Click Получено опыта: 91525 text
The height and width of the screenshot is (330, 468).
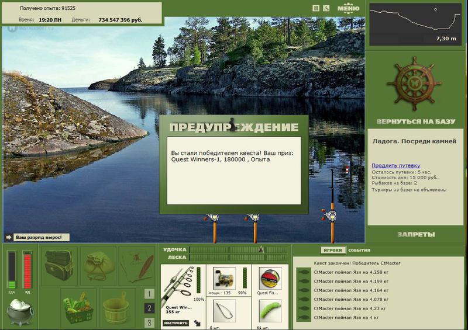(47, 8)
